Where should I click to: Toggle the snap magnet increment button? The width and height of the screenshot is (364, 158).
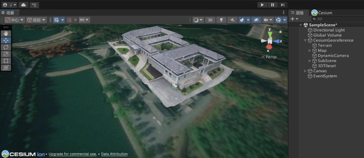69,20
